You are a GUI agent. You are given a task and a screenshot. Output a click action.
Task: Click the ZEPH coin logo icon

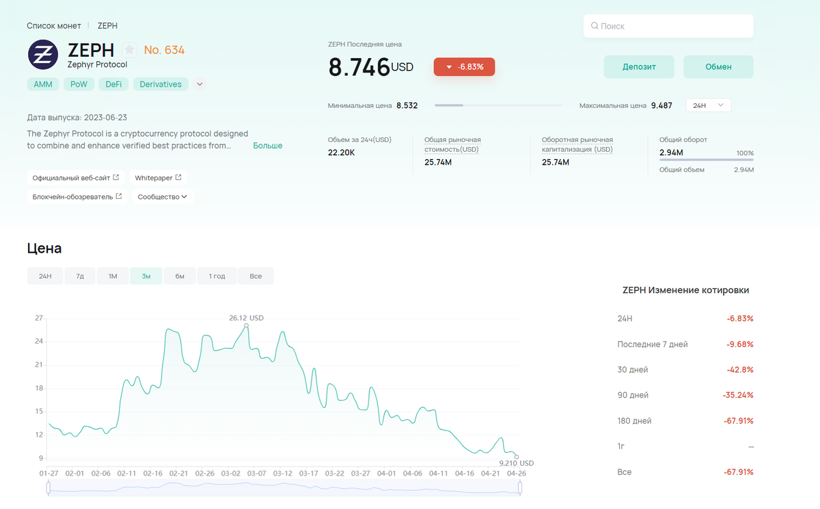coord(43,55)
